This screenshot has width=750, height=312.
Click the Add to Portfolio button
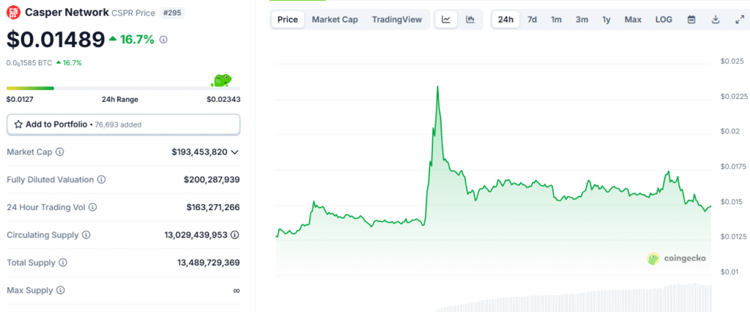123,125
